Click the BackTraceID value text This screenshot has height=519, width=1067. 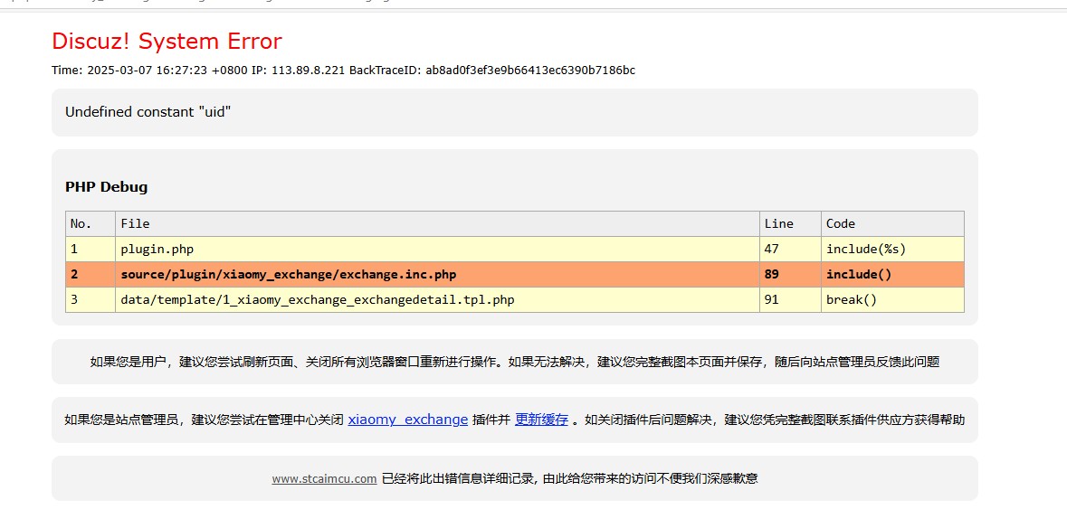coord(530,70)
